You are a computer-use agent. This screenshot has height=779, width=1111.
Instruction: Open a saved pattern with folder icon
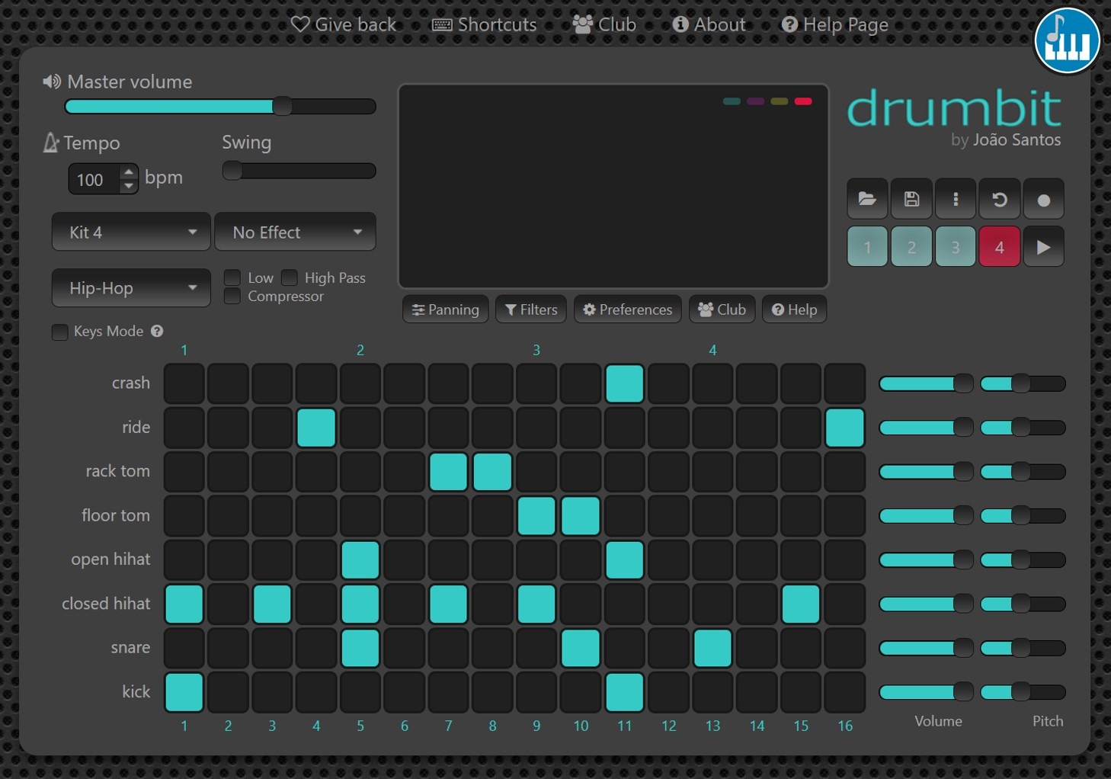[x=867, y=200]
